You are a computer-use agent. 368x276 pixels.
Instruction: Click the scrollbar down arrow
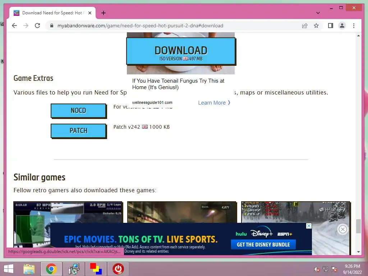(x=358, y=252)
